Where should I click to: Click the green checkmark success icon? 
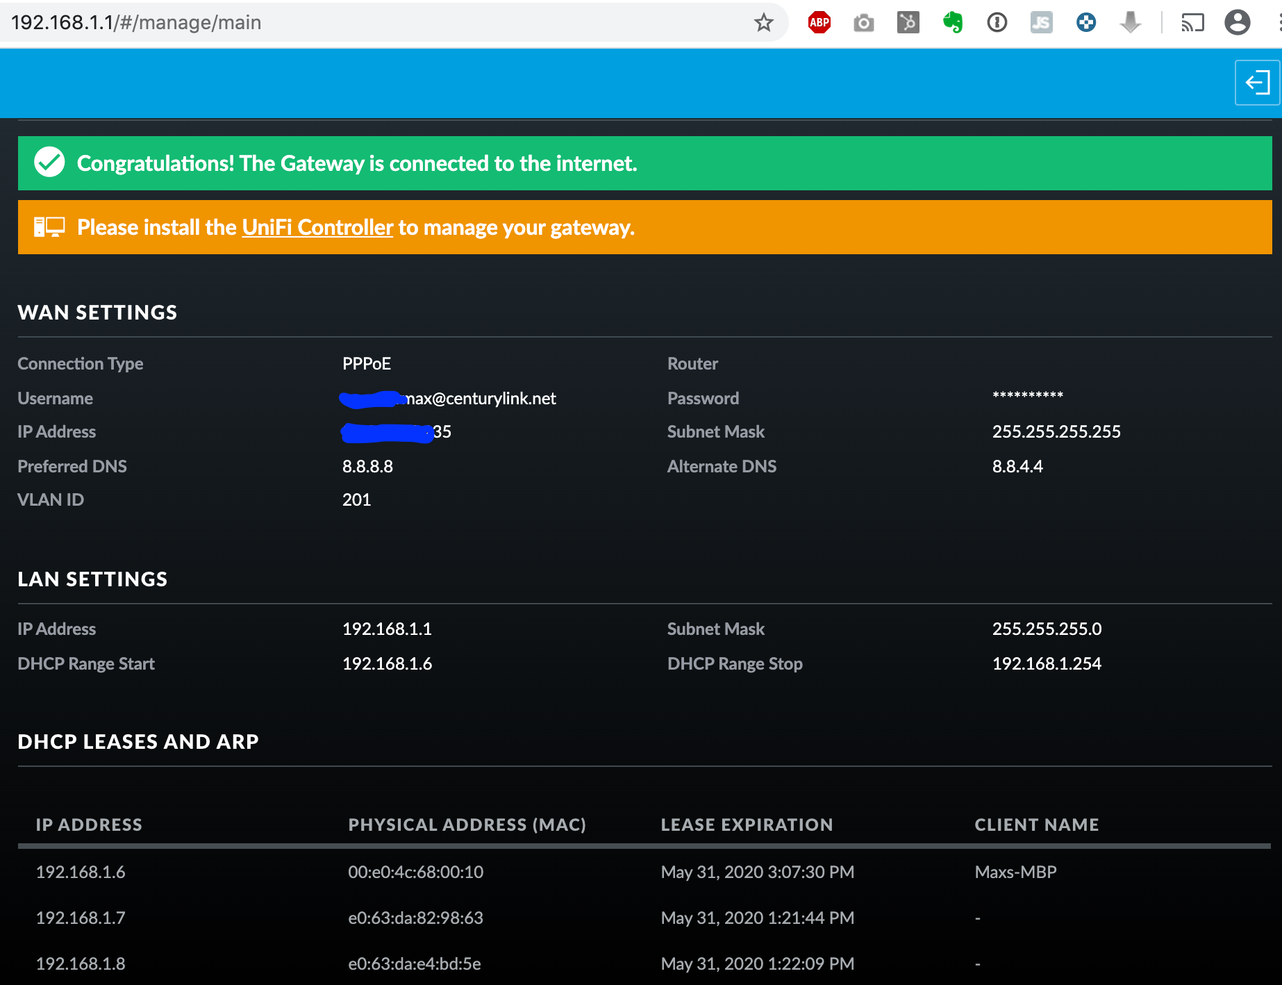(49, 163)
